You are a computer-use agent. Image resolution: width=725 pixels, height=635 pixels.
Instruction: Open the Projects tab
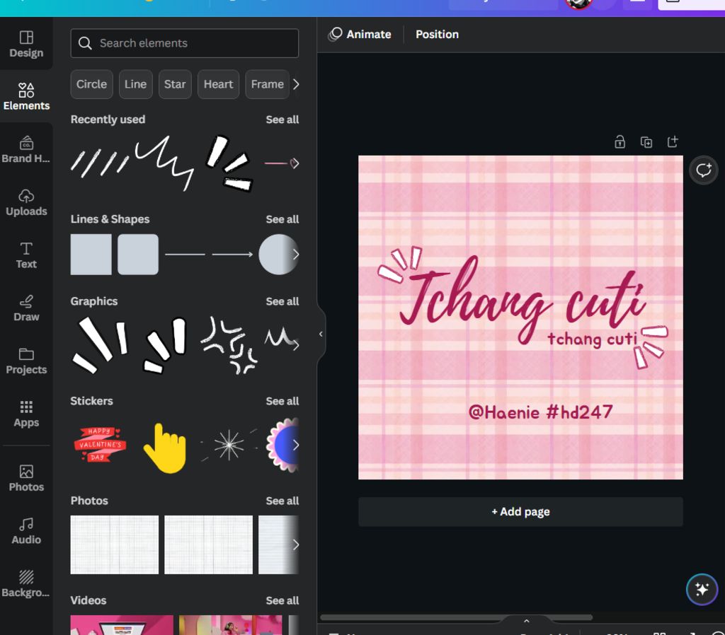[x=26, y=360]
